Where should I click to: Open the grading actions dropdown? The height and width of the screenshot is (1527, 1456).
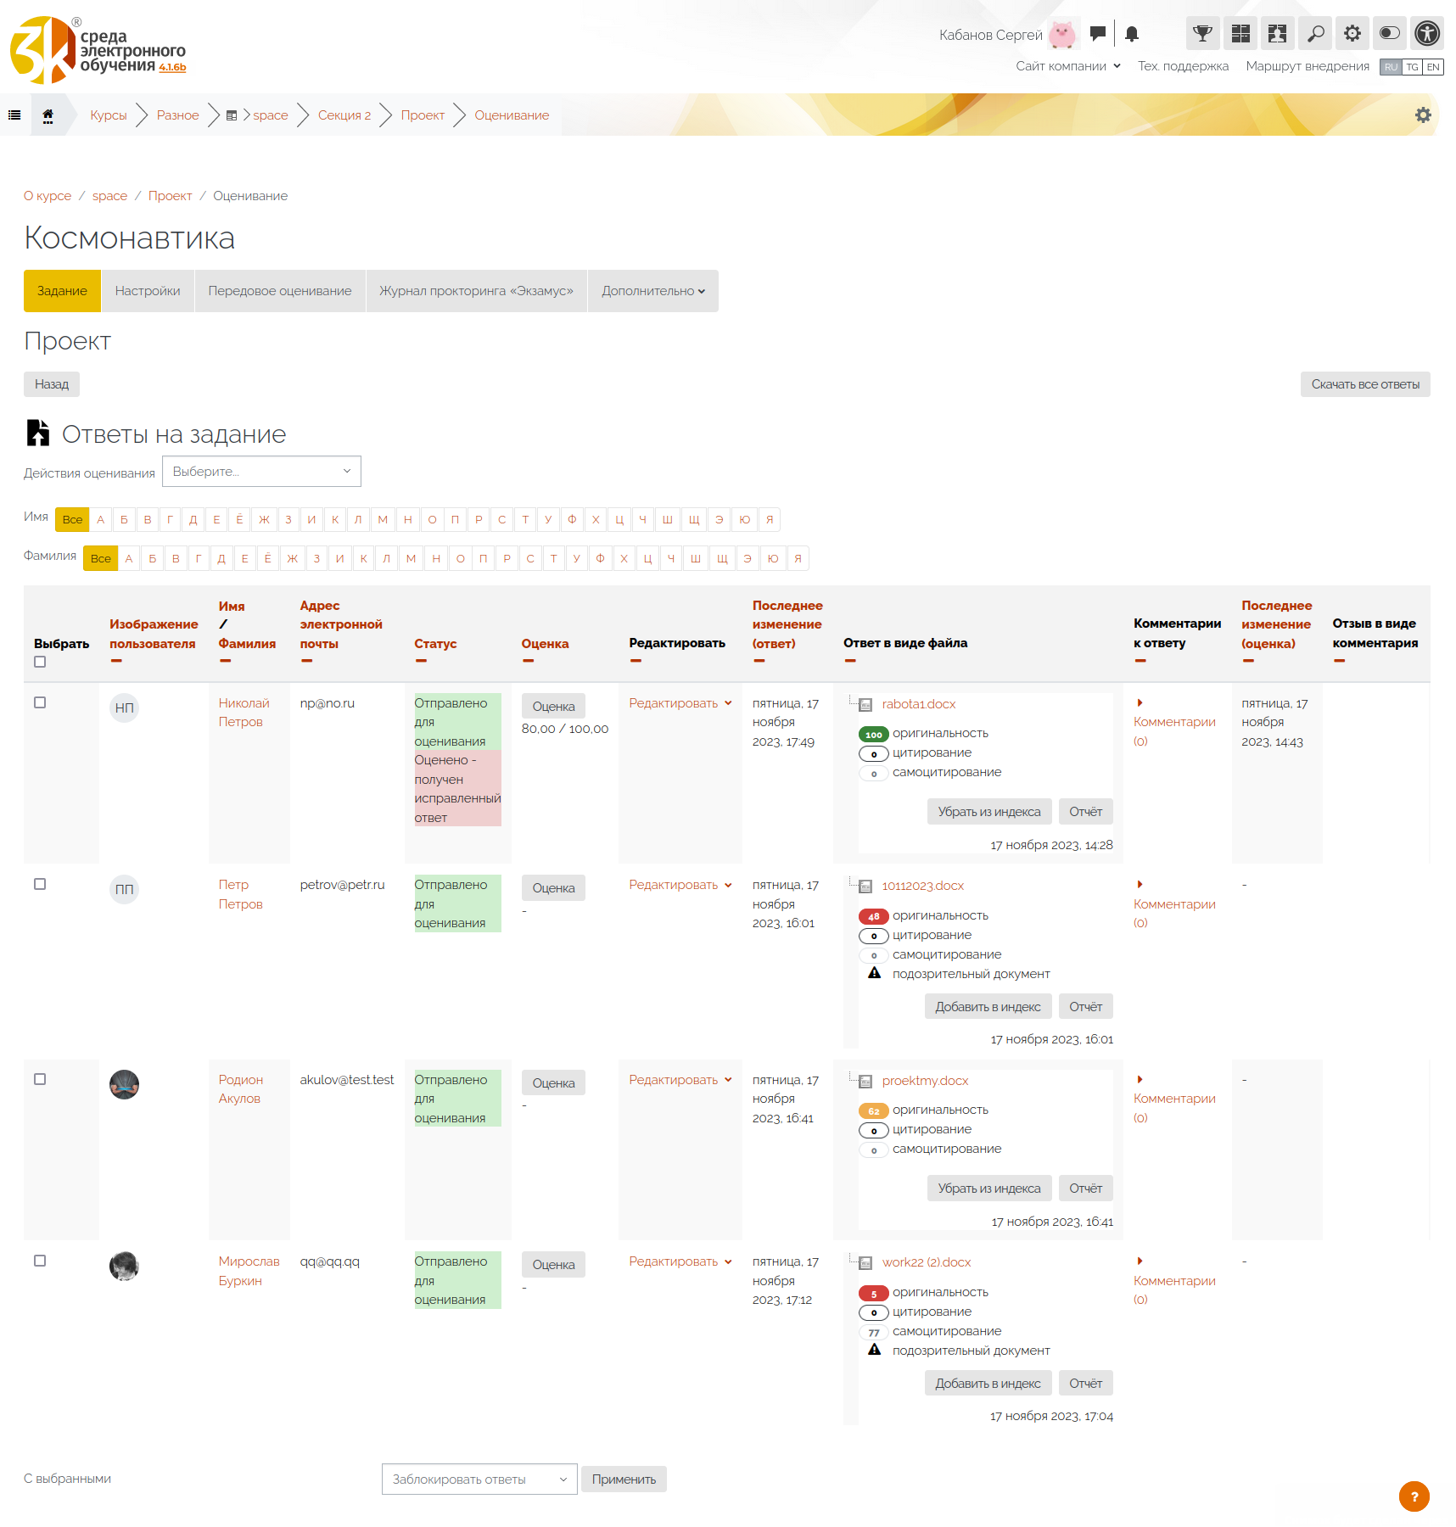(261, 472)
